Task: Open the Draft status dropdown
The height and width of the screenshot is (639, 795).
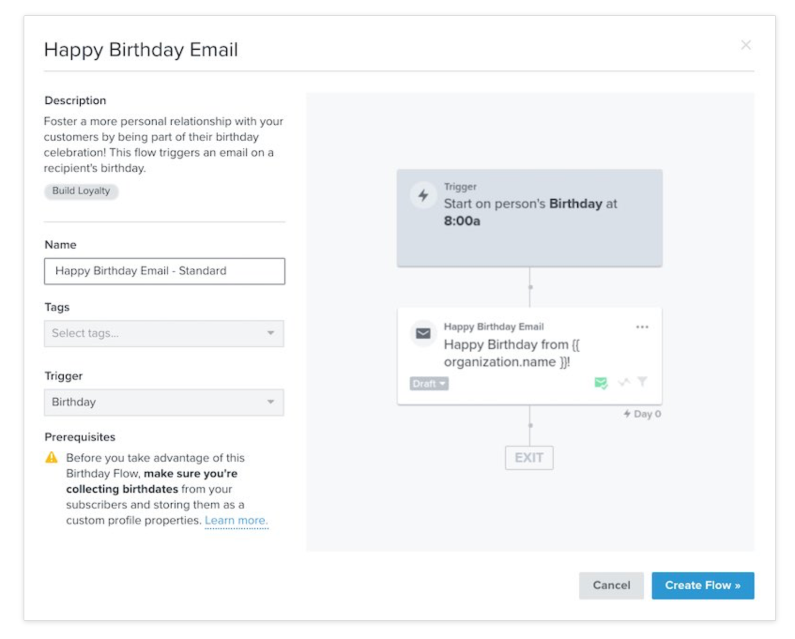Action: [x=429, y=384]
